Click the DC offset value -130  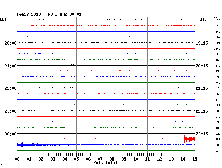(217, 145)
